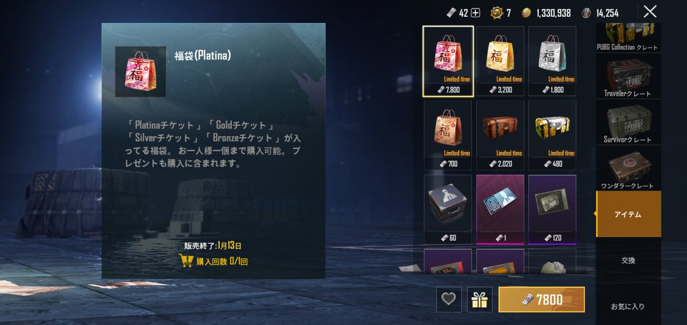Select the ticket item priced 1

pos(500,209)
